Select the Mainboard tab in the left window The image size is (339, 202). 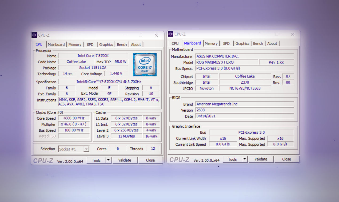pos(56,44)
